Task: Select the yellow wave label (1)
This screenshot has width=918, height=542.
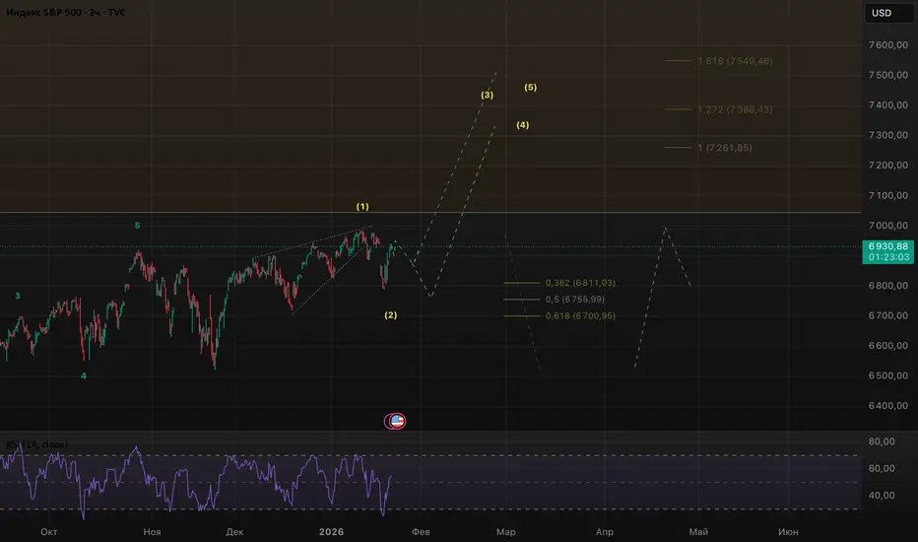Action: pos(362,207)
